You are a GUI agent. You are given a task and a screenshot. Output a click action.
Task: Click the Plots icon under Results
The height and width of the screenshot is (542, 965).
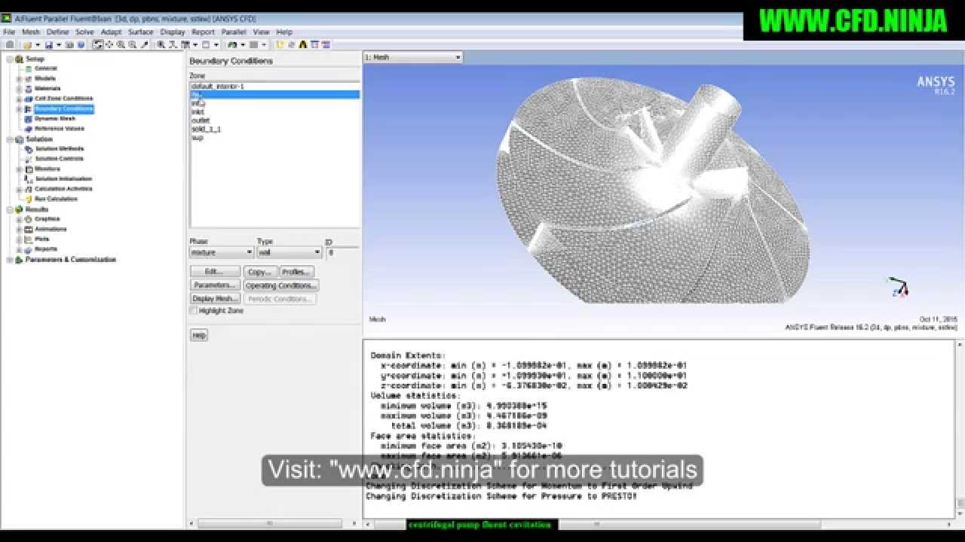(x=29, y=239)
